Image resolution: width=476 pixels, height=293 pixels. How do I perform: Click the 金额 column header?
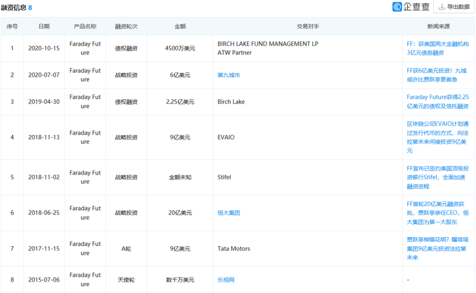(x=180, y=27)
